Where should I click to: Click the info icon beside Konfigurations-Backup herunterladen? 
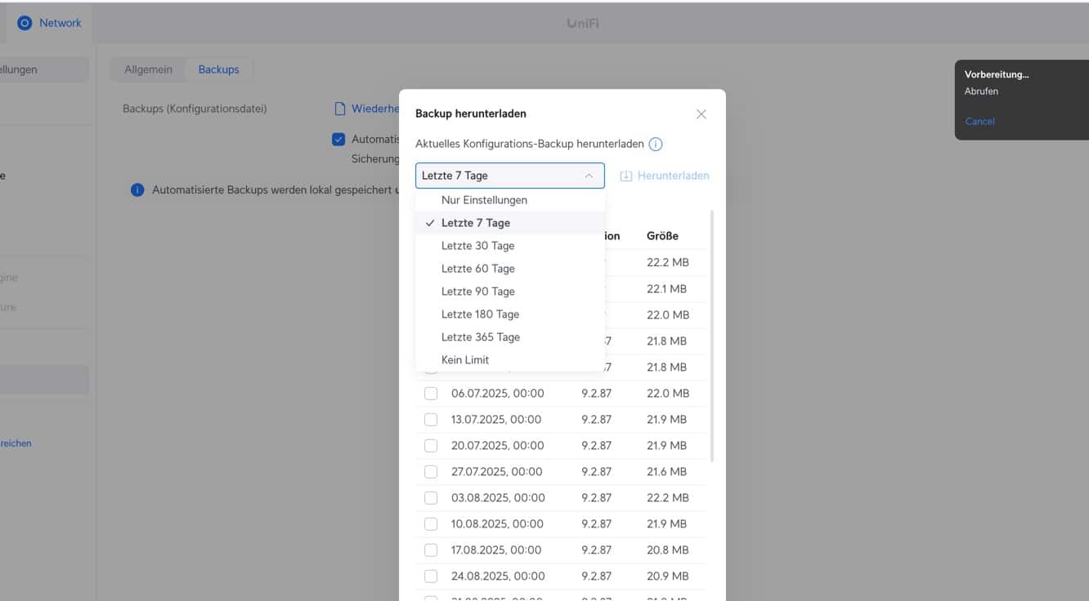coord(656,145)
